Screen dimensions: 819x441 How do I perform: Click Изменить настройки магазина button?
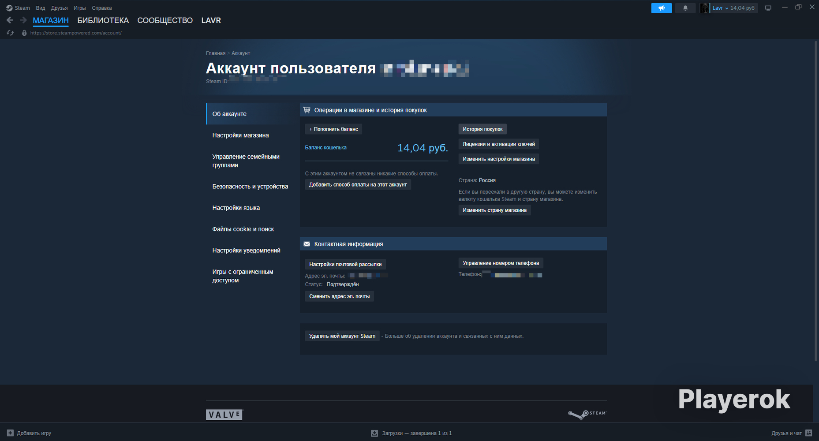pos(499,159)
